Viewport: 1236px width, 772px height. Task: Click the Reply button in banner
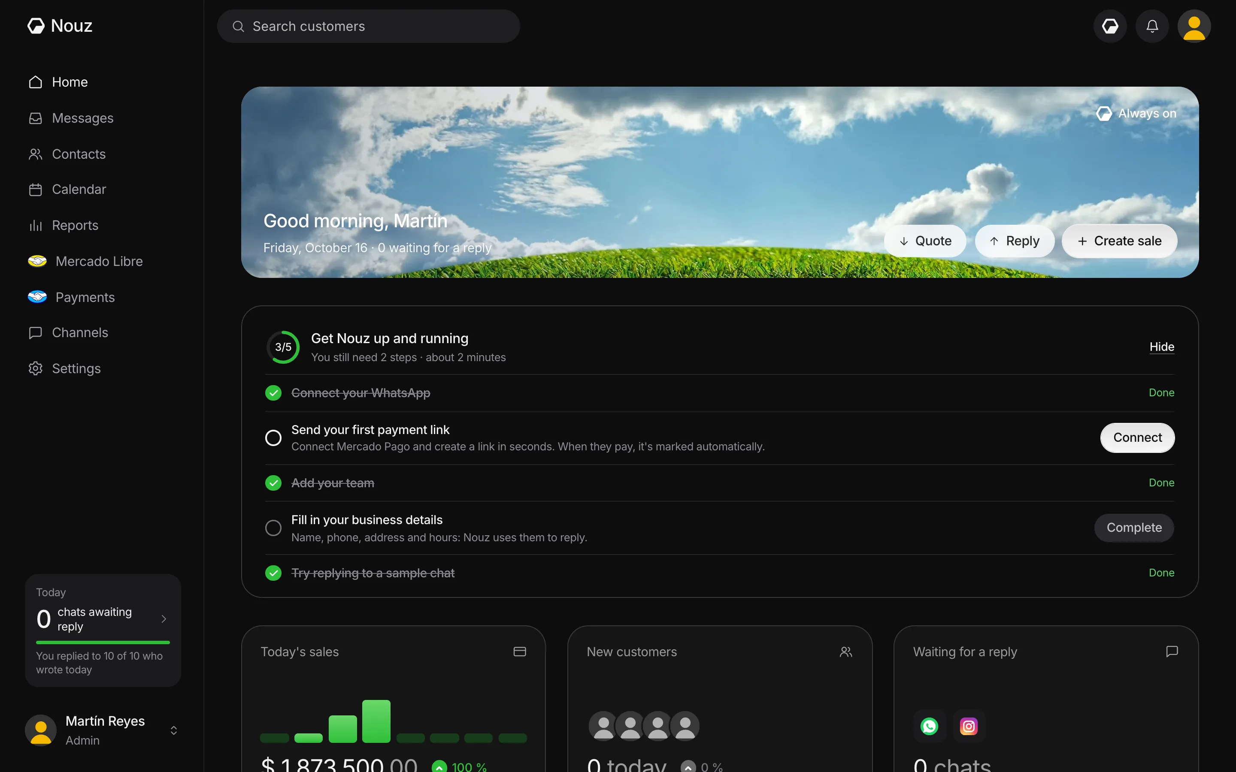(x=1015, y=241)
